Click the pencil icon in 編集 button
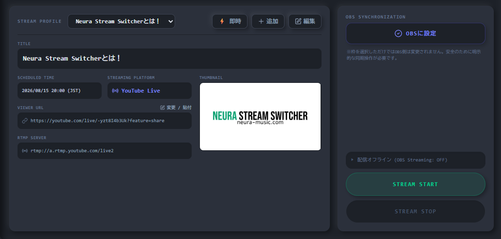The width and height of the screenshot is (501, 239). 298,21
